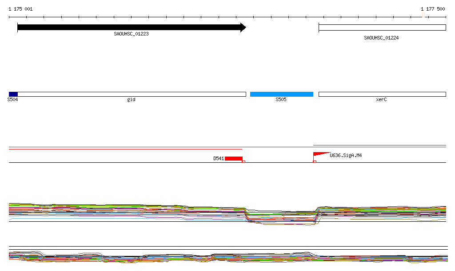Click the SAOUHSC_01224 text label
455x271 pixels.
pyautogui.click(x=381, y=38)
